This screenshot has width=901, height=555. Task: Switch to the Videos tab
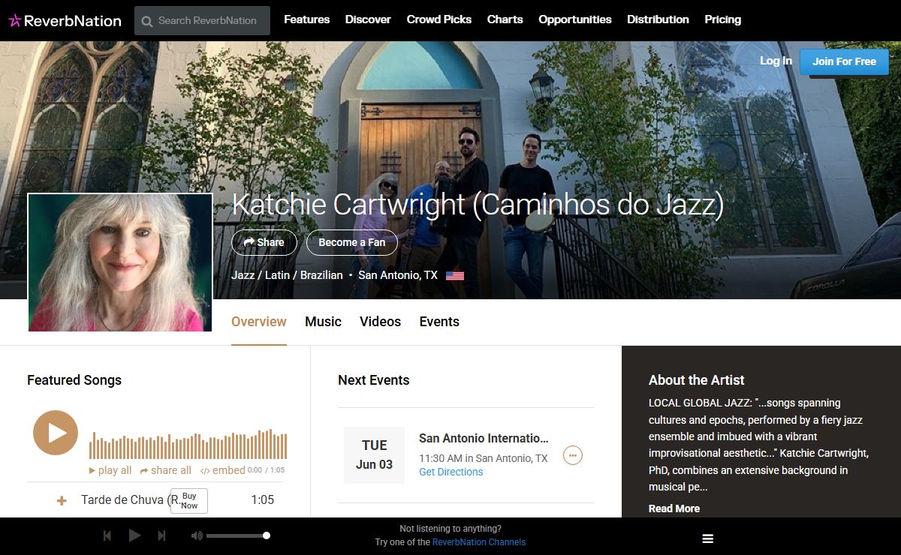coord(380,322)
